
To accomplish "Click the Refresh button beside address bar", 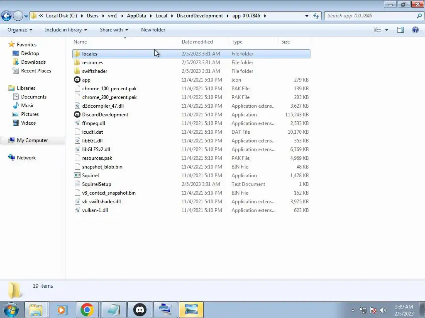I will click(316, 16).
